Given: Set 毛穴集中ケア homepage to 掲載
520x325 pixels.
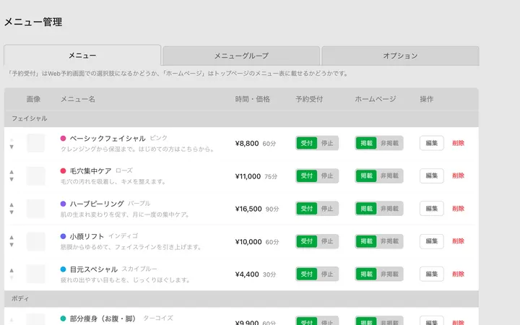Looking at the screenshot, I should click(366, 175).
